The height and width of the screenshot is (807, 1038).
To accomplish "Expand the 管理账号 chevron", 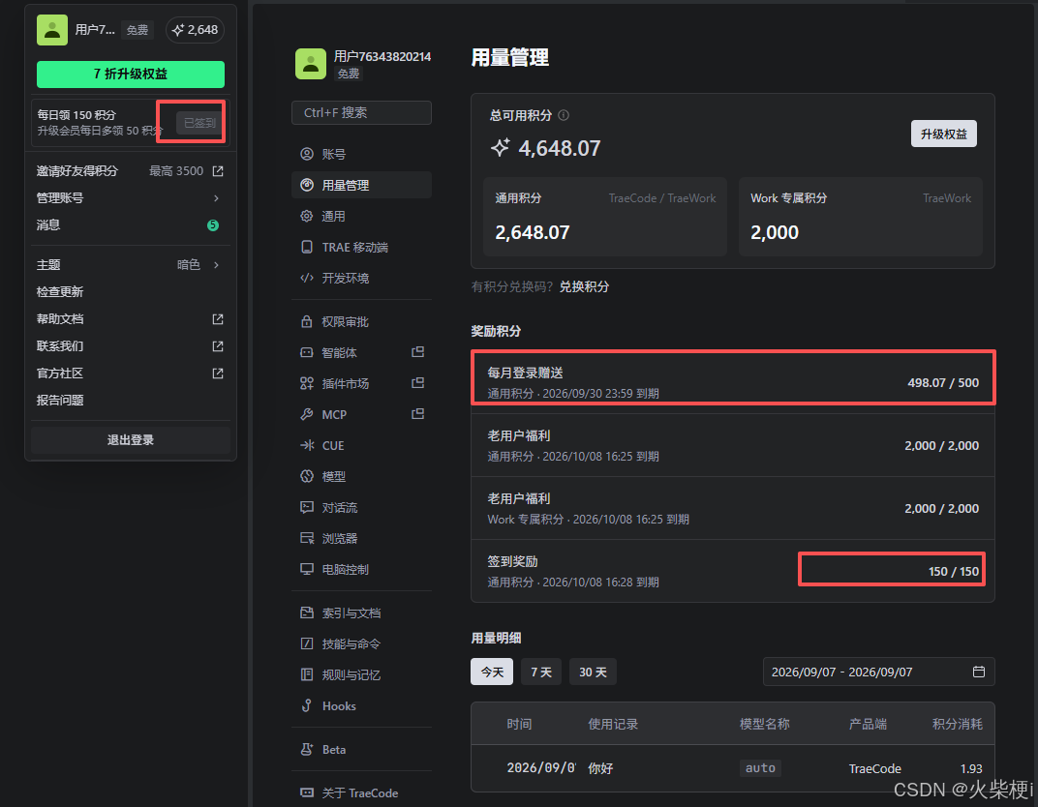I will coord(217,198).
